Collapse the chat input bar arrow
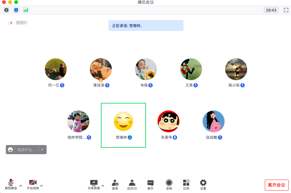 click(42, 150)
